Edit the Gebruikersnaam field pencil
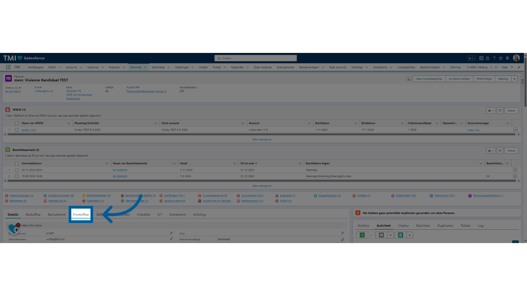527x296 pixels. pyautogui.click(x=171, y=239)
